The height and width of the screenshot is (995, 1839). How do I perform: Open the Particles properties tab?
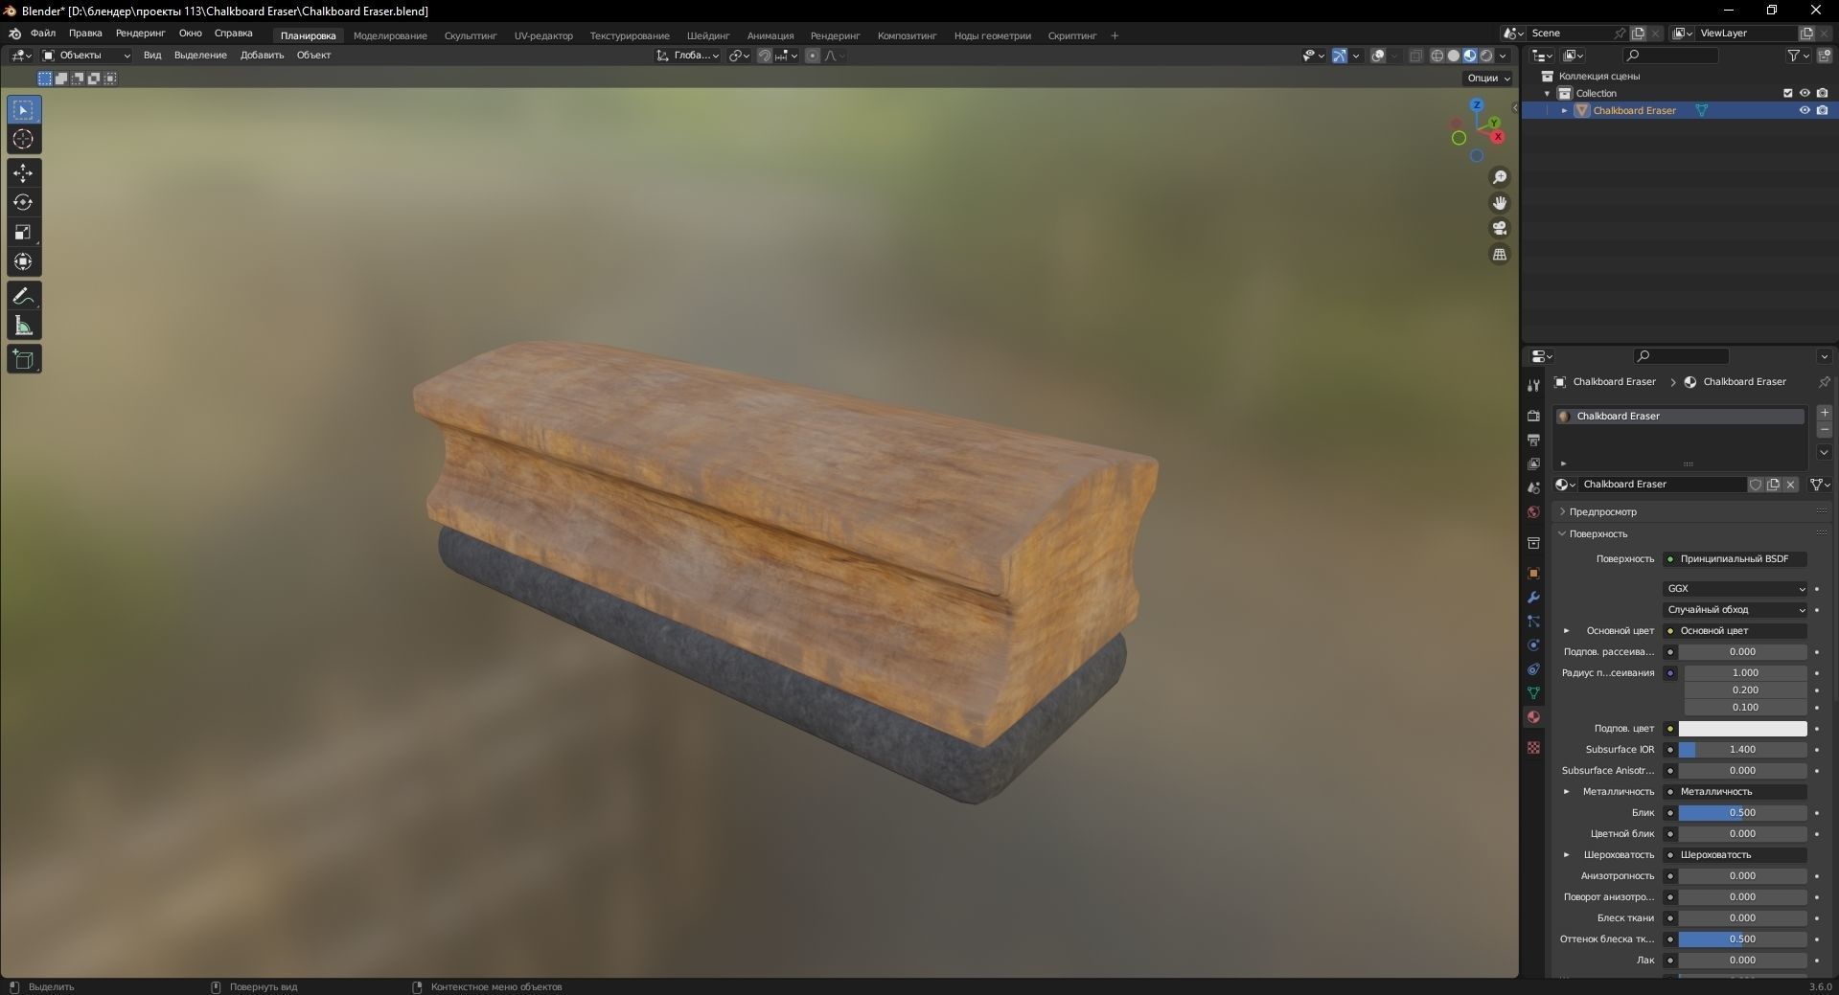point(1533,622)
